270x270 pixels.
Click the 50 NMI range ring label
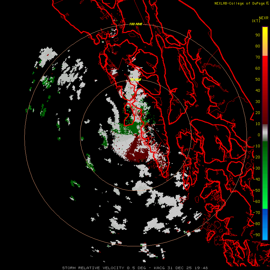[x=136, y=79]
